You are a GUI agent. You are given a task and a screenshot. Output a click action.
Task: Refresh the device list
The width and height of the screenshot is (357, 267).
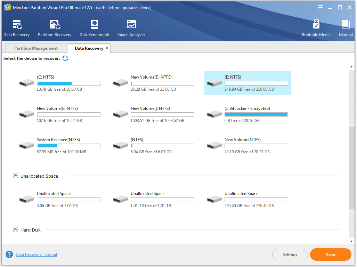coord(65,58)
